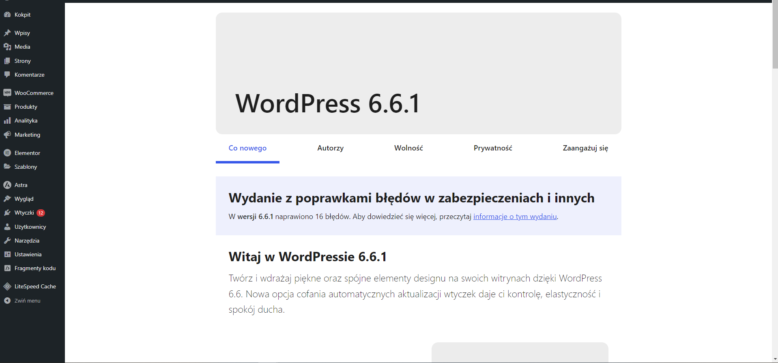This screenshot has height=363, width=778.
Task: Click the Wygląd paintbrush icon
Action: [x=7, y=199]
